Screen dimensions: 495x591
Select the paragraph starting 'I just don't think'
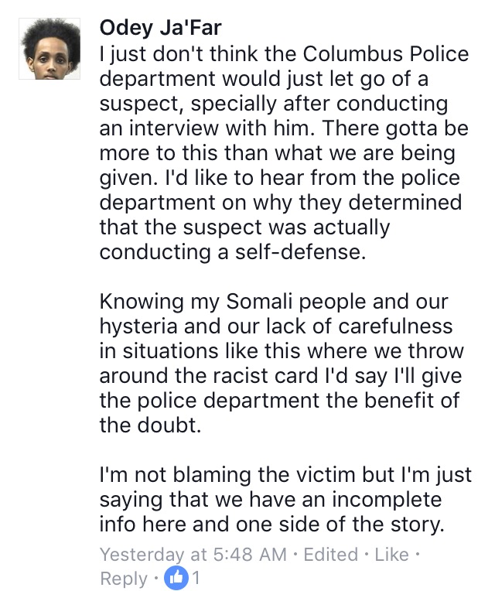(x=285, y=153)
